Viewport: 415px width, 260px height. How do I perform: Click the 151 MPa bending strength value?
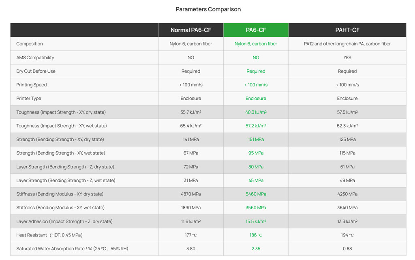tap(256, 140)
